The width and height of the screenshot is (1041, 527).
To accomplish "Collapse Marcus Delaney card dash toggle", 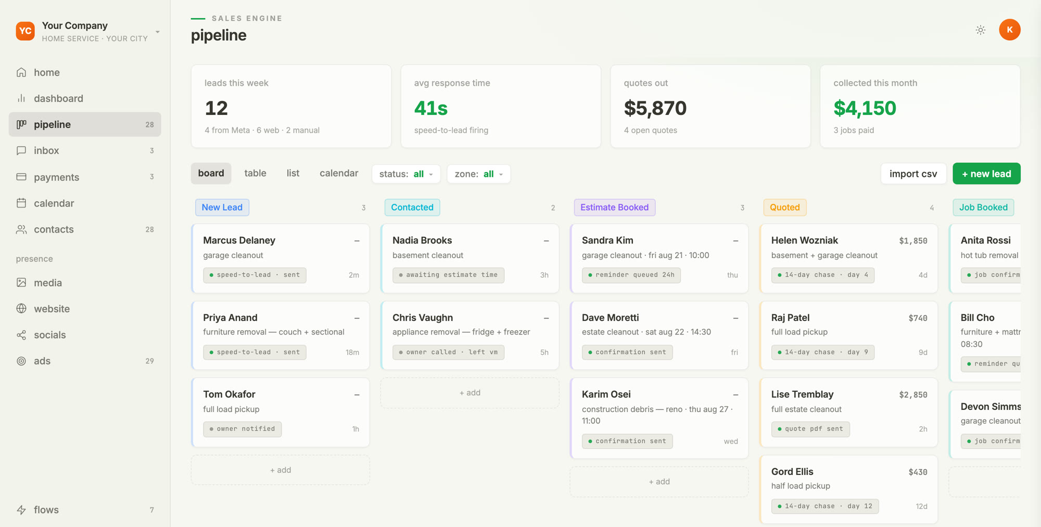I will 357,241.
